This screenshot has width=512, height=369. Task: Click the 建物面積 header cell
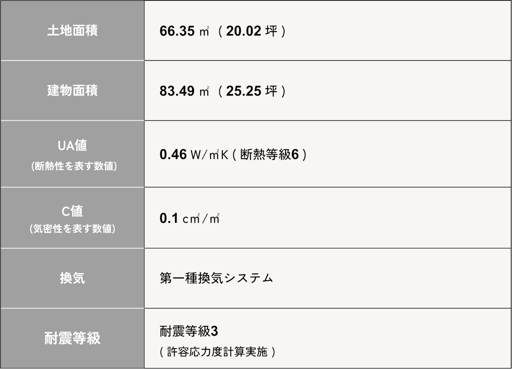tap(72, 90)
